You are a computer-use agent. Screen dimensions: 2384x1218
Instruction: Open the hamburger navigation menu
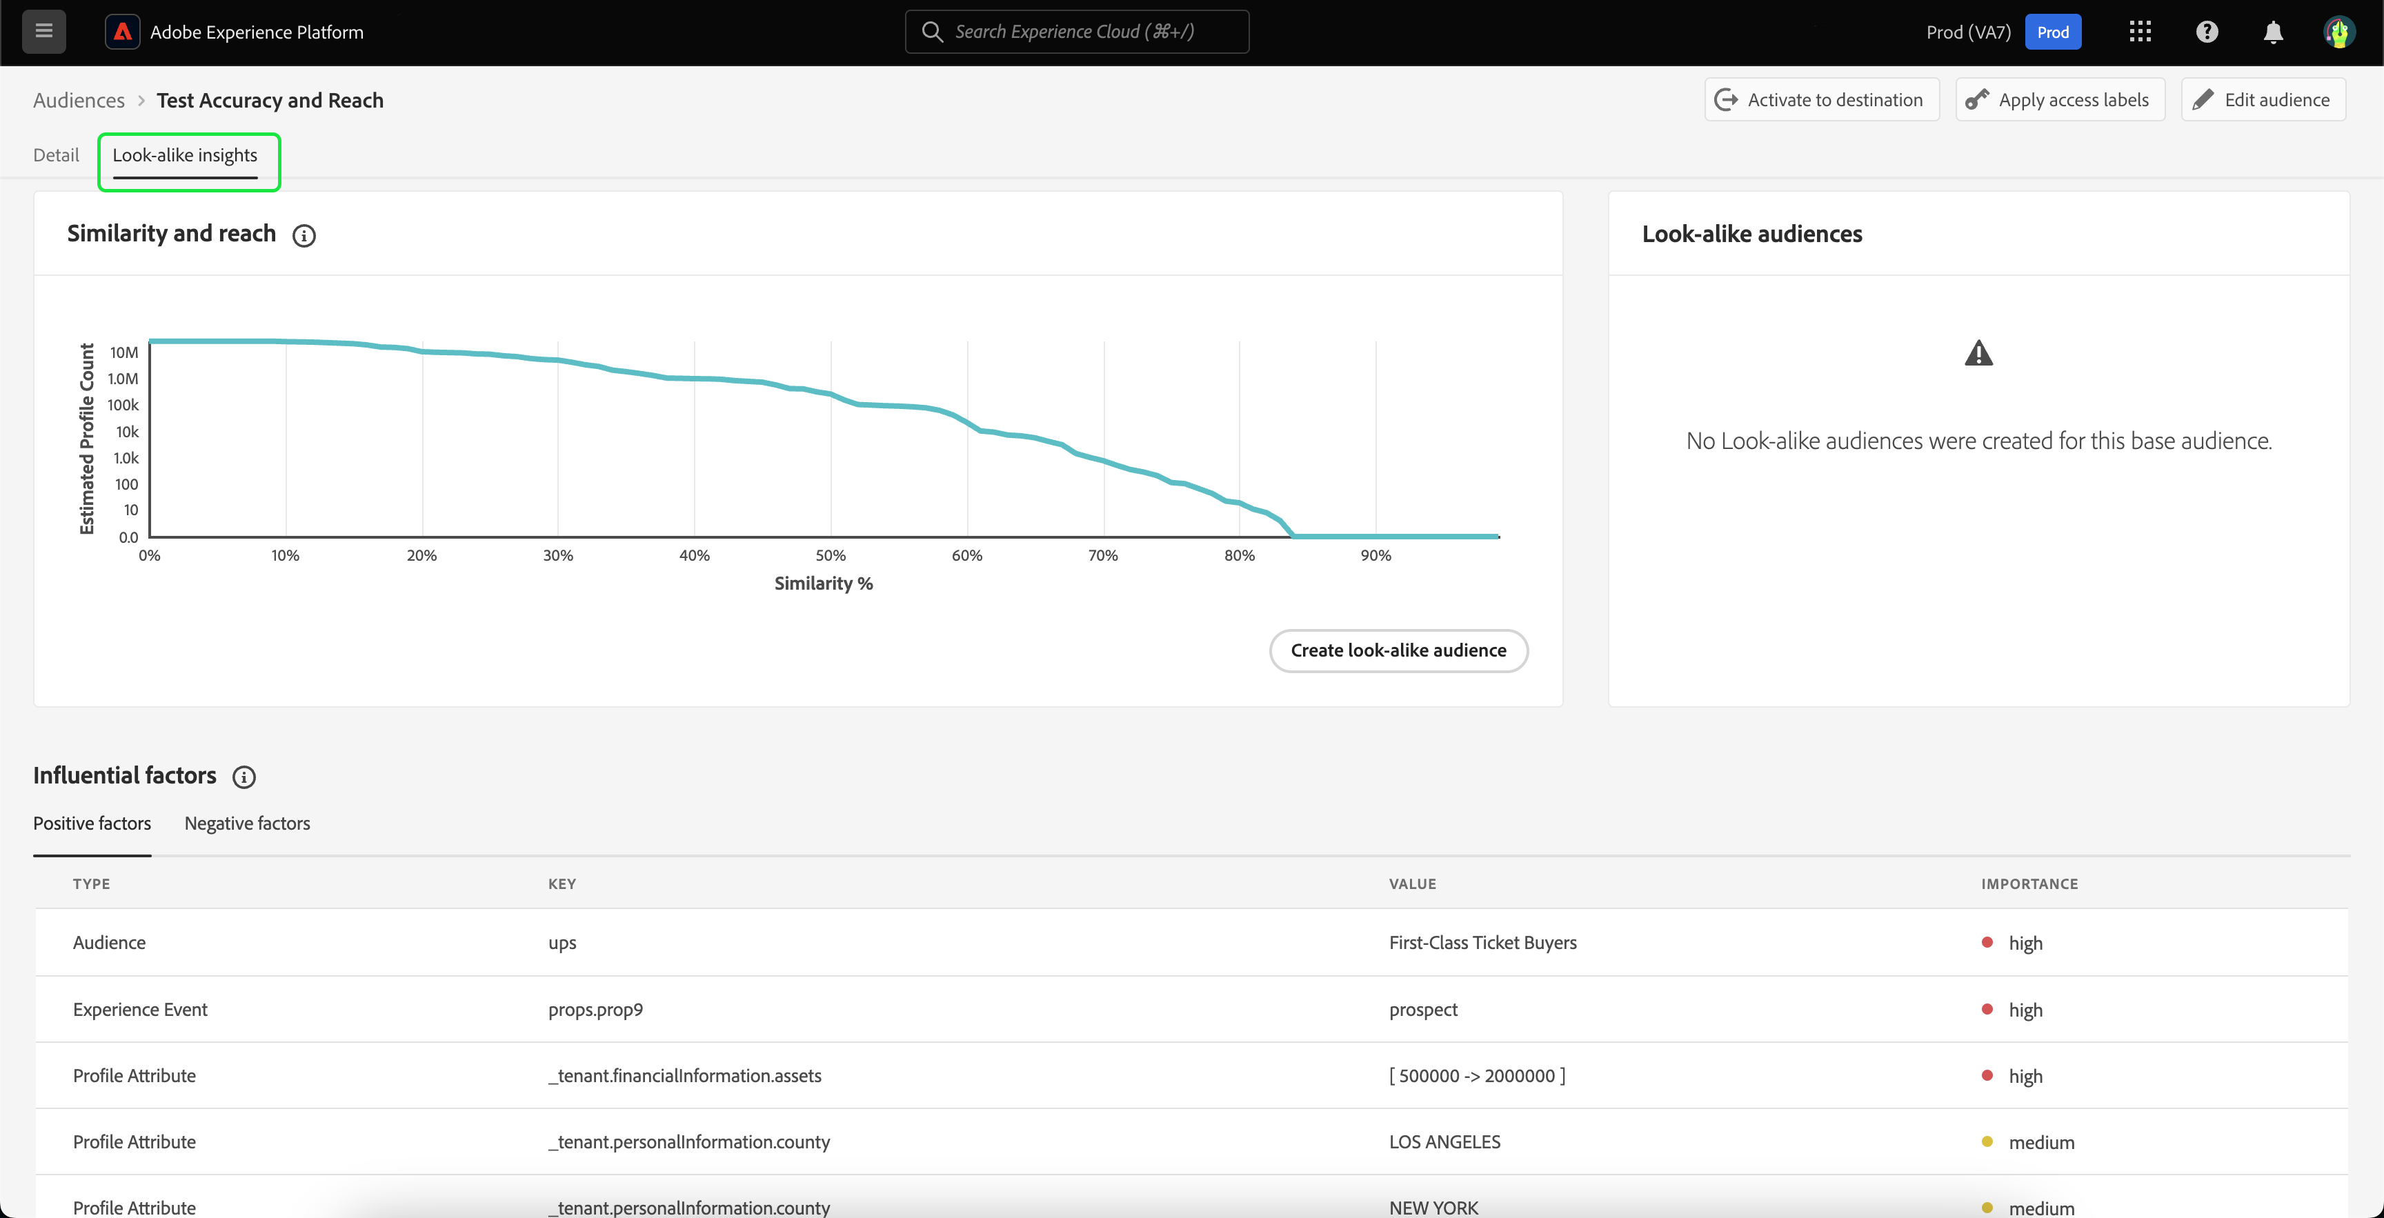pyautogui.click(x=43, y=32)
